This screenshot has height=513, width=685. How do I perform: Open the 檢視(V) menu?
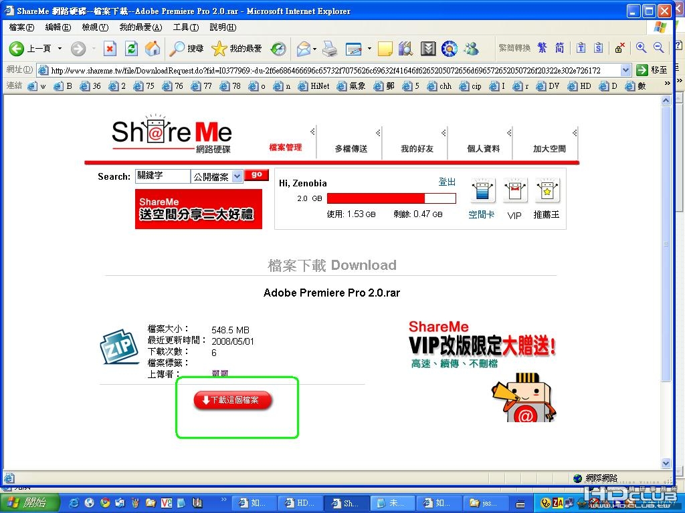pyautogui.click(x=95, y=27)
